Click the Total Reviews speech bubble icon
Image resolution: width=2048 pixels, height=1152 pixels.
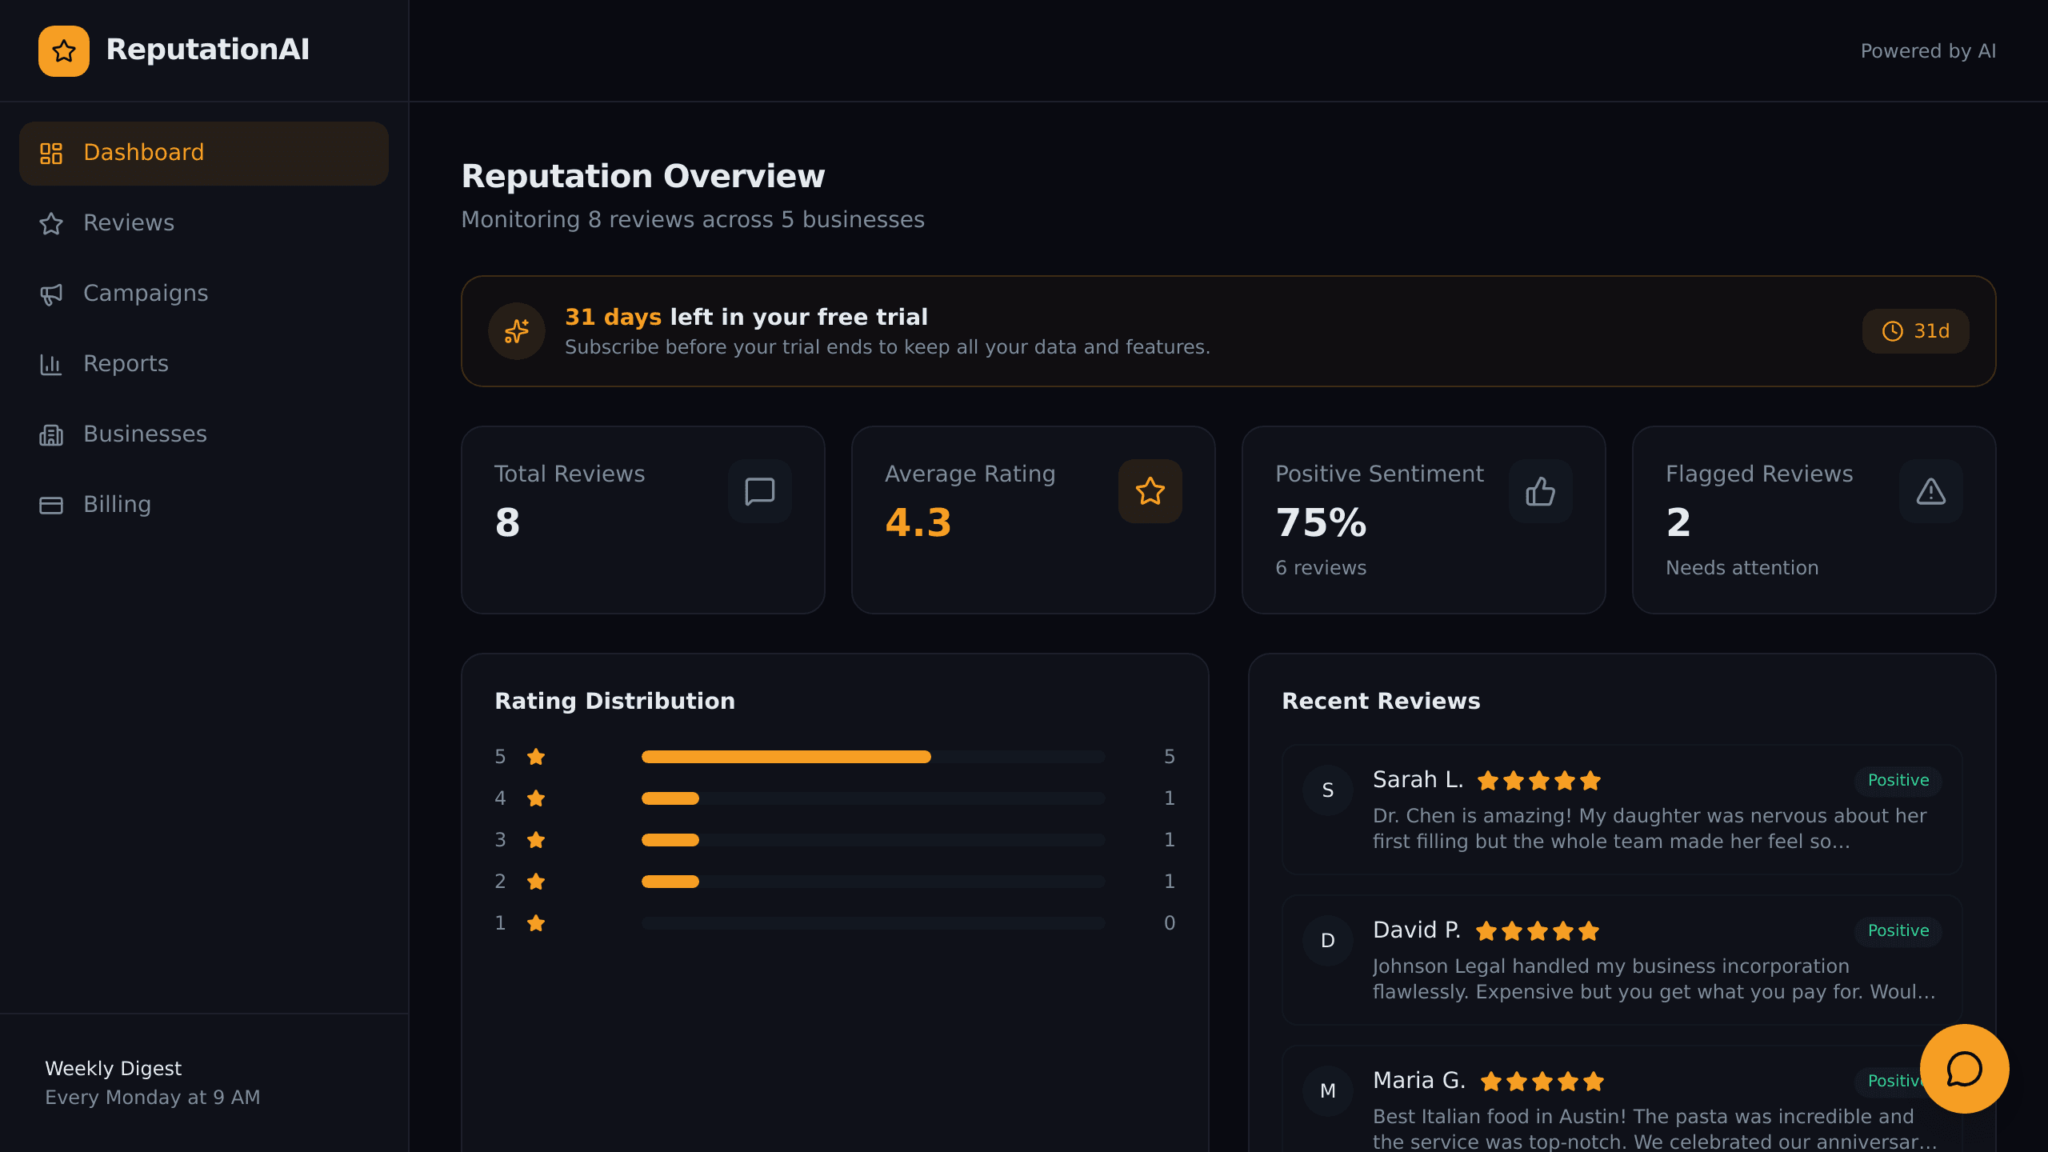(760, 491)
